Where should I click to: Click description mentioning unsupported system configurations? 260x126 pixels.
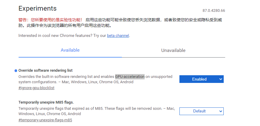tap(95, 79)
